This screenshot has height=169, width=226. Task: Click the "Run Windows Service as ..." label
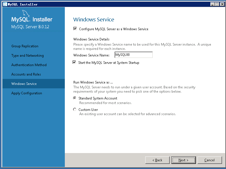click(93, 82)
